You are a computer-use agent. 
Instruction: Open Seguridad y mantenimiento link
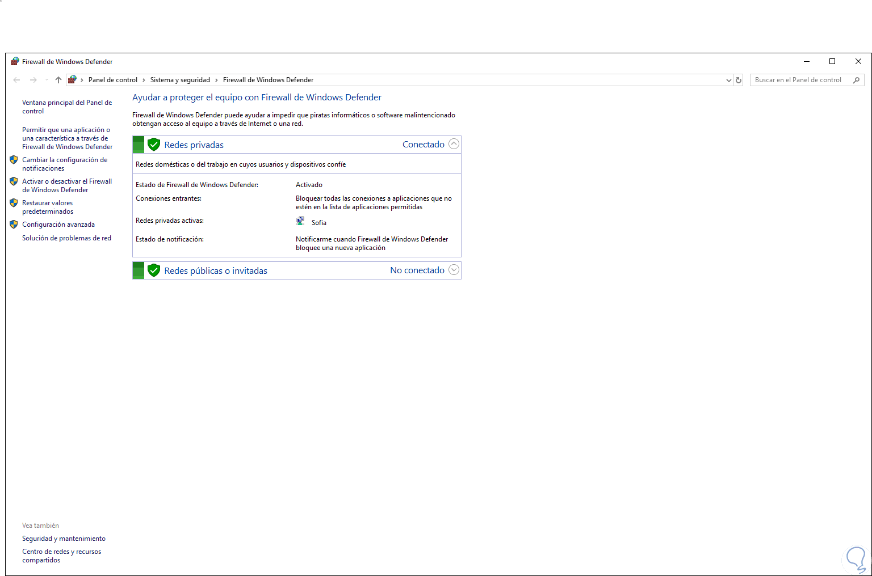(64, 539)
